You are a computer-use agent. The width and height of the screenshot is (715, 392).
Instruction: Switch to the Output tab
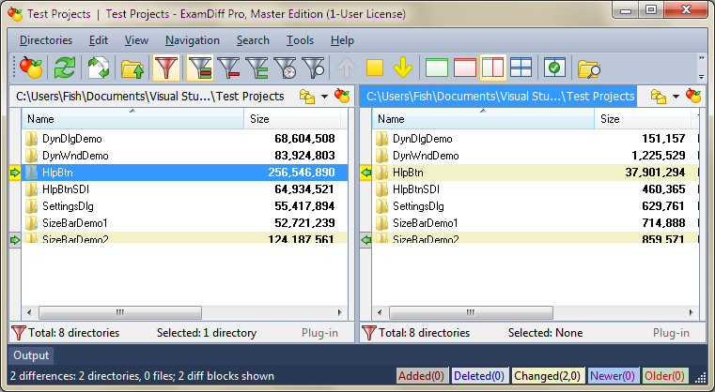(31, 355)
